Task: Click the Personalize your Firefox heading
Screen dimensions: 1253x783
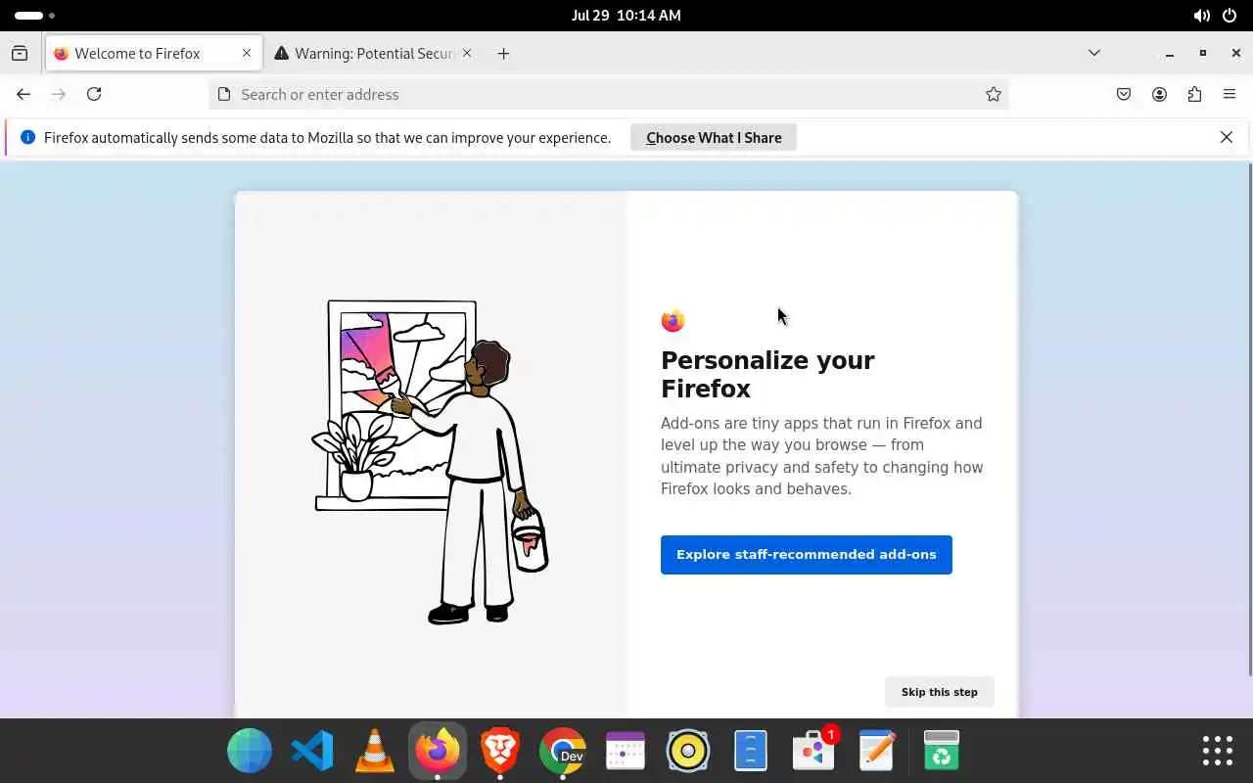Action: pyautogui.click(x=767, y=375)
